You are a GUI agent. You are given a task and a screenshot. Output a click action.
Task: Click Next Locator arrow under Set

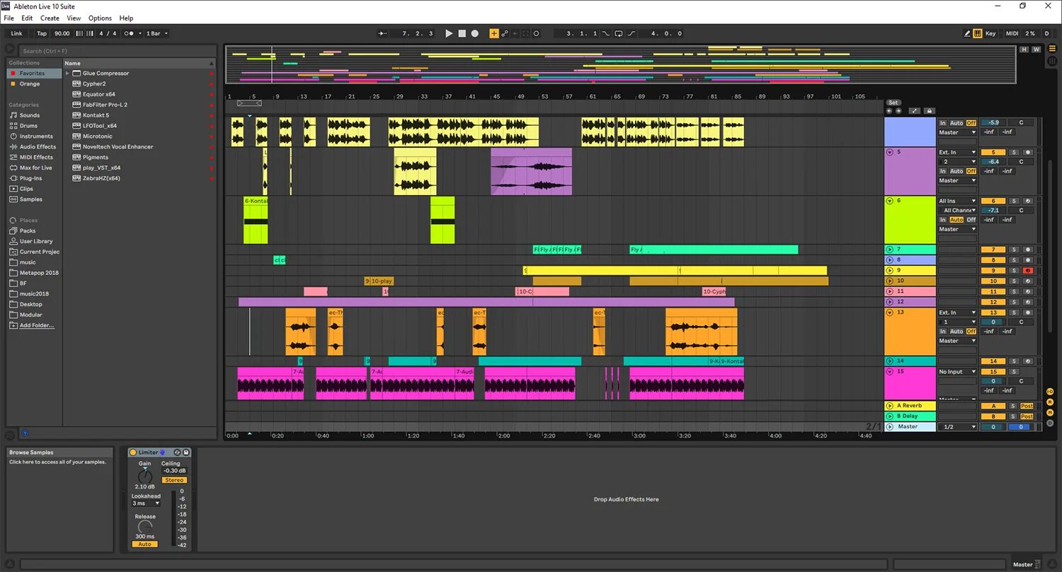point(898,111)
